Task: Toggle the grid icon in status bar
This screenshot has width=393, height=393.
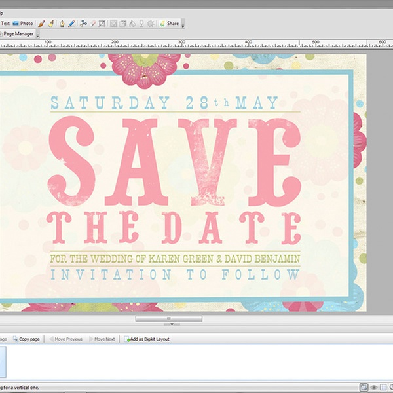Action: point(384,387)
